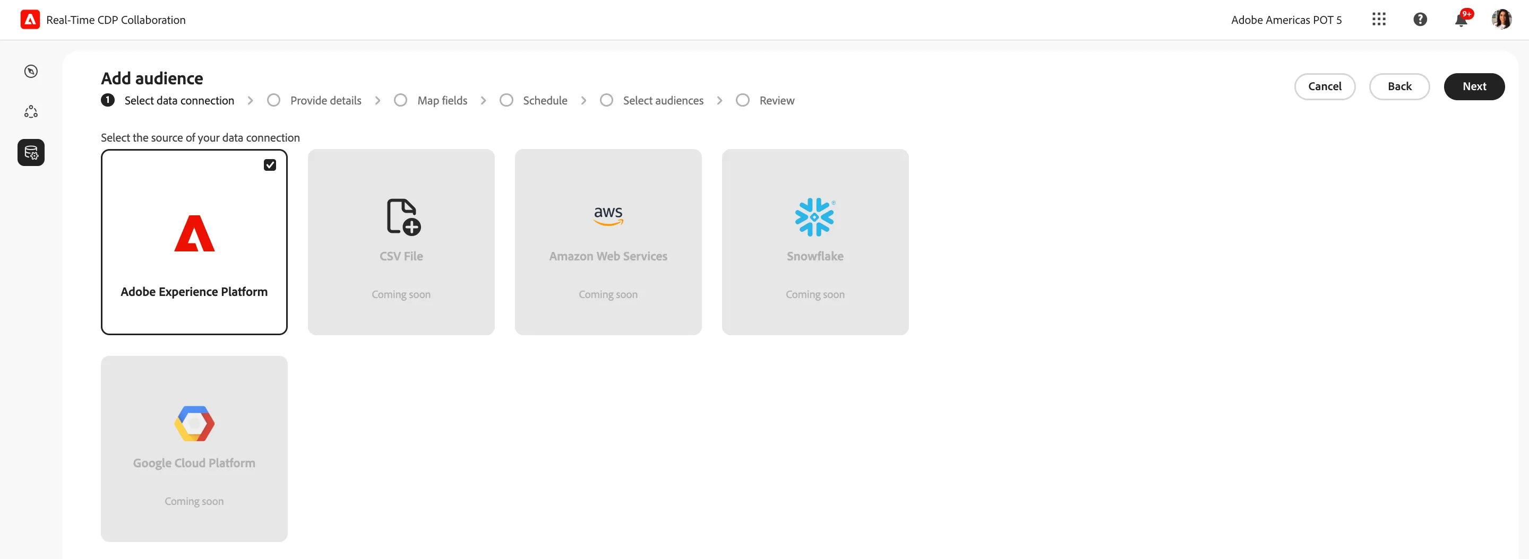Open the app switcher grid icon
The image size is (1529, 559).
tap(1379, 20)
